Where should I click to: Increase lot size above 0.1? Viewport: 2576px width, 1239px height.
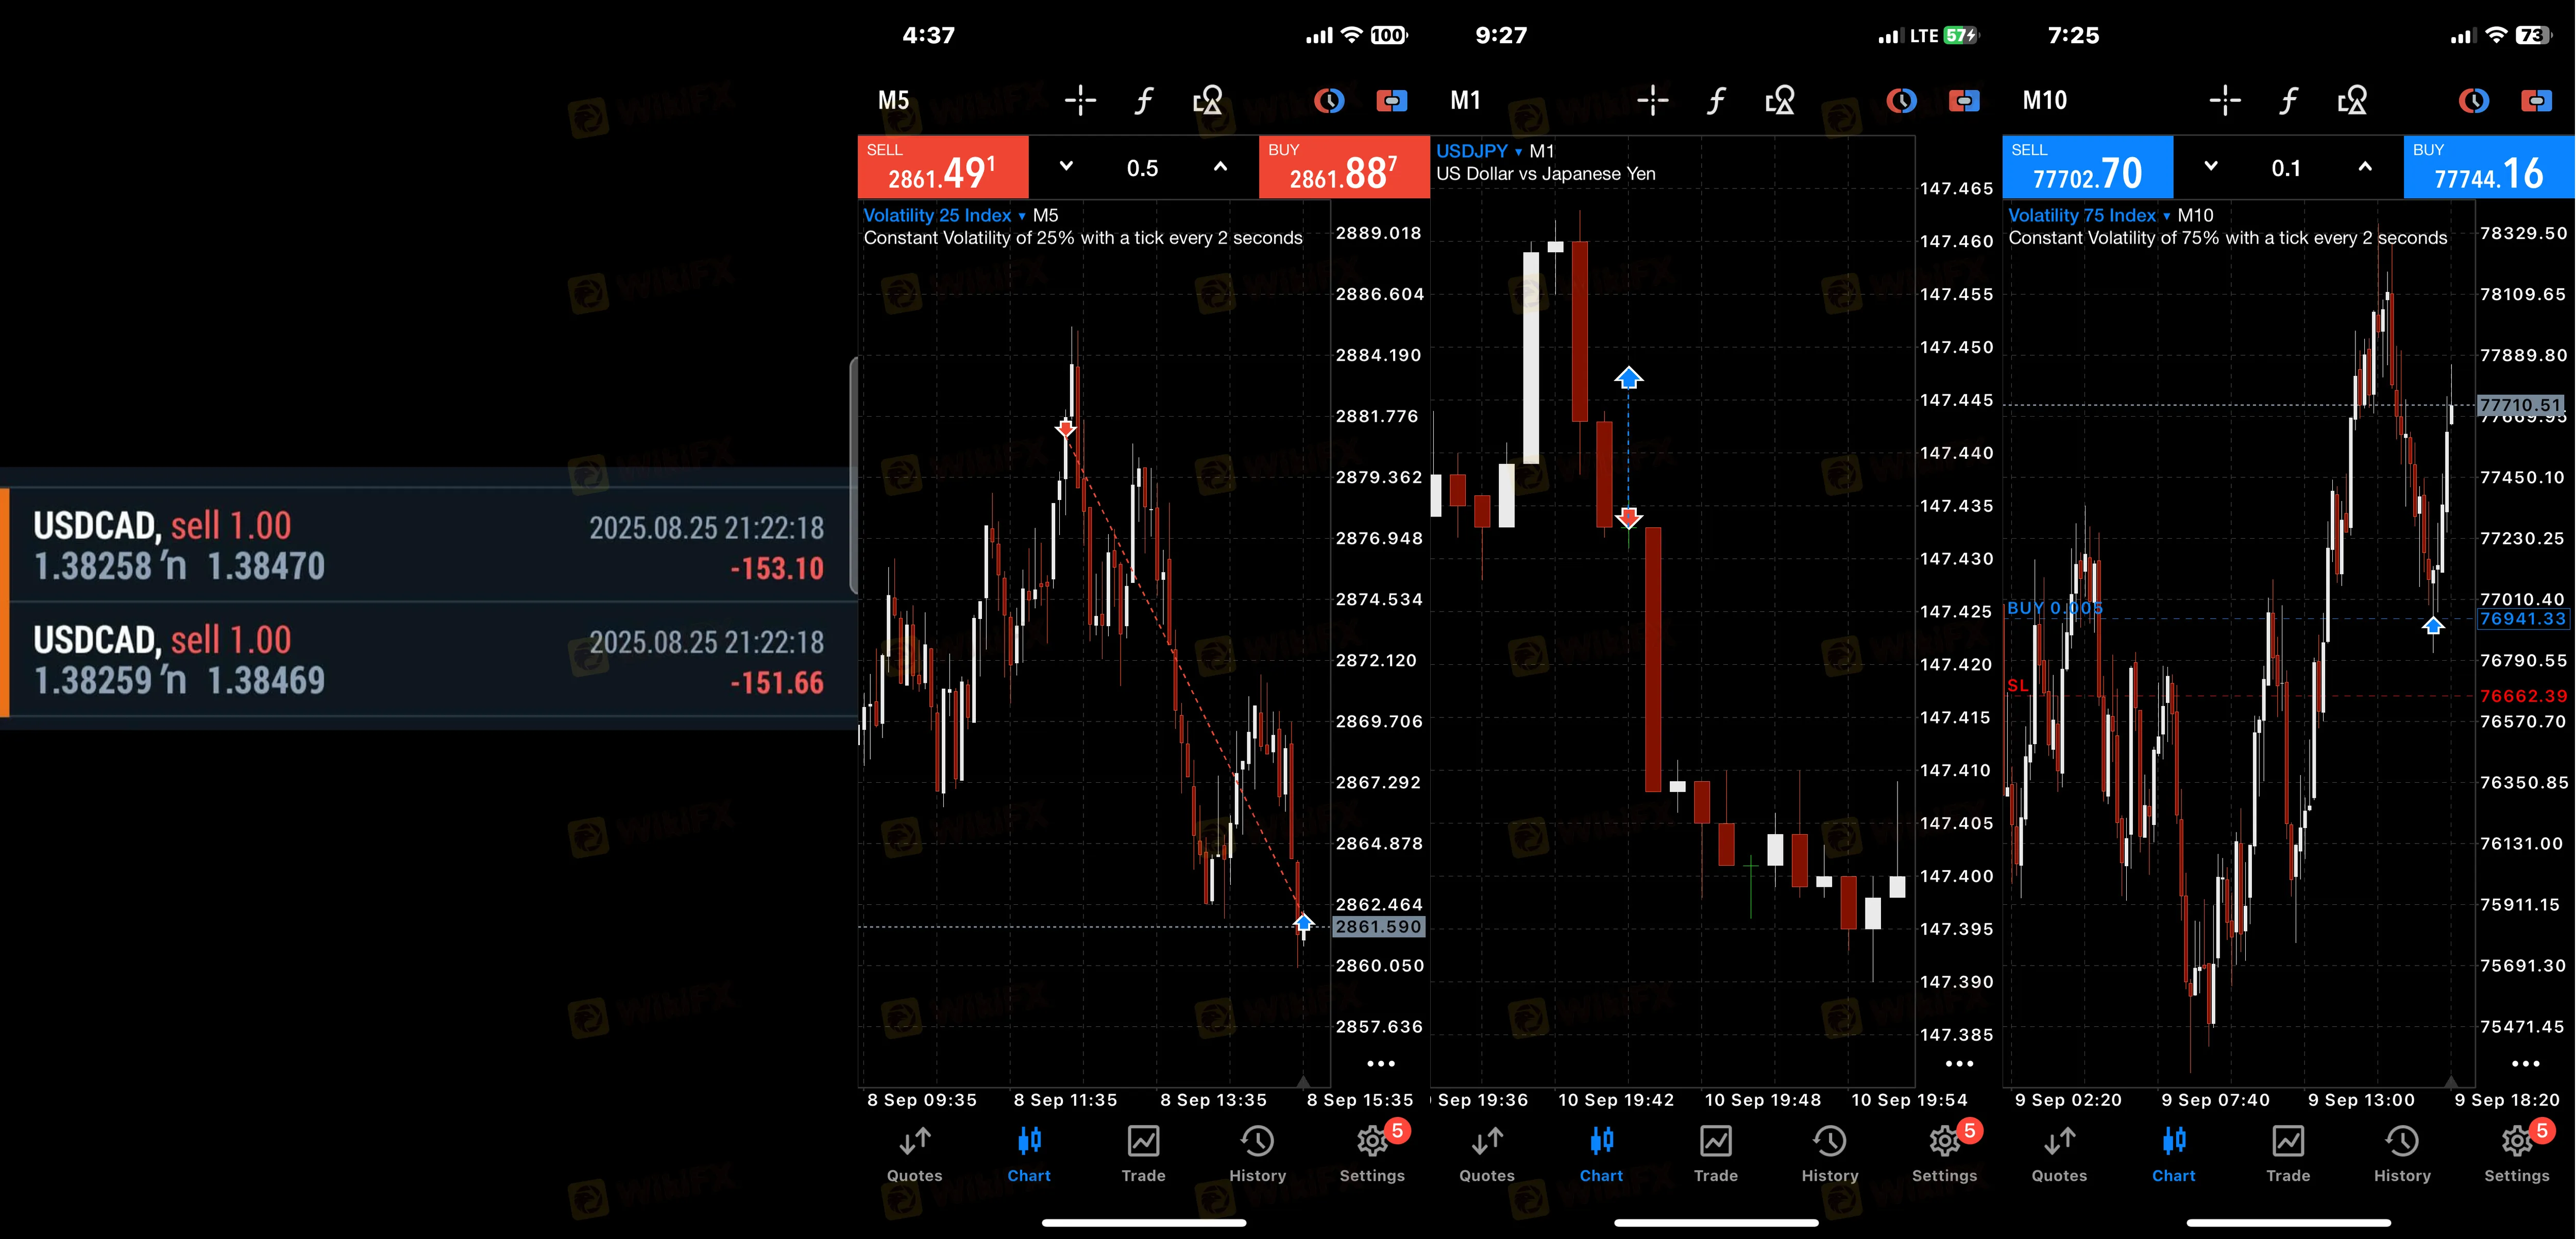click(x=2365, y=167)
